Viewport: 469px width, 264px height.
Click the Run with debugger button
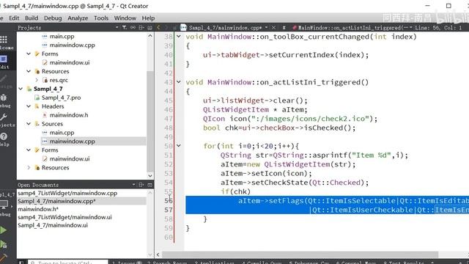pyautogui.click(x=3, y=244)
